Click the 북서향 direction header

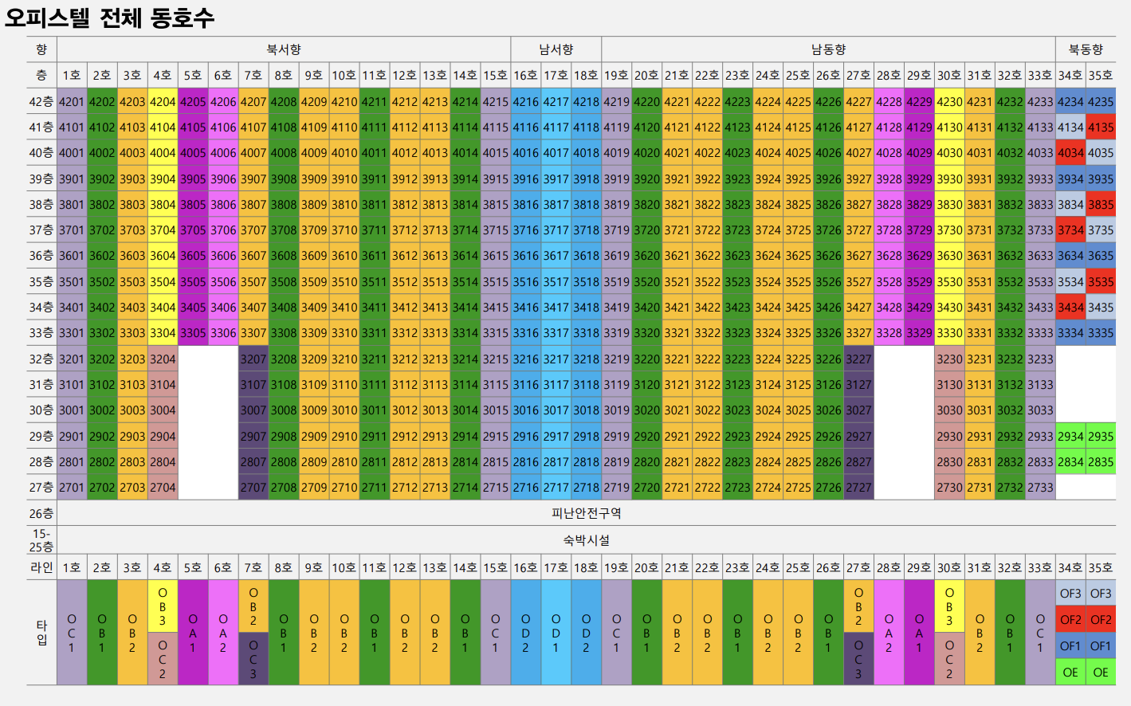(284, 49)
